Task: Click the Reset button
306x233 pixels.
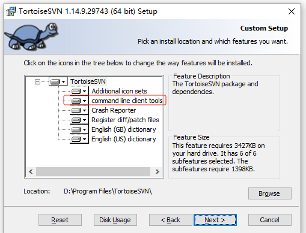Action: point(60,220)
